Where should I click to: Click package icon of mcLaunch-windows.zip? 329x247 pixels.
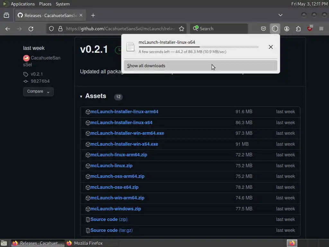88,209
